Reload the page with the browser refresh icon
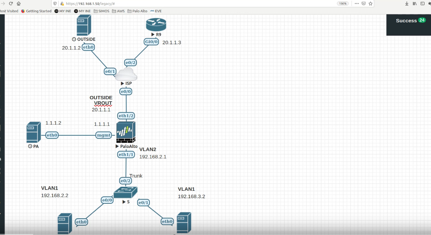 10,3
